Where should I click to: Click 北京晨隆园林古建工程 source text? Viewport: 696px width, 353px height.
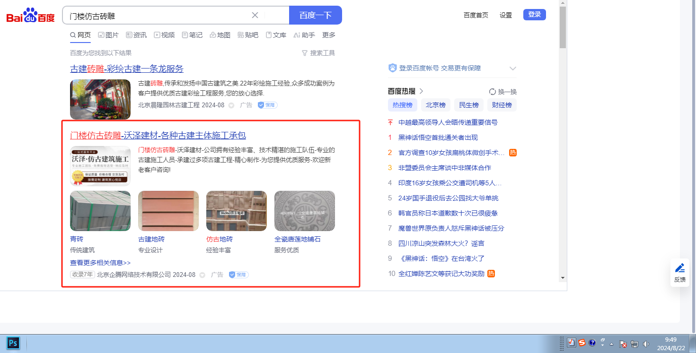(x=169, y=105)
